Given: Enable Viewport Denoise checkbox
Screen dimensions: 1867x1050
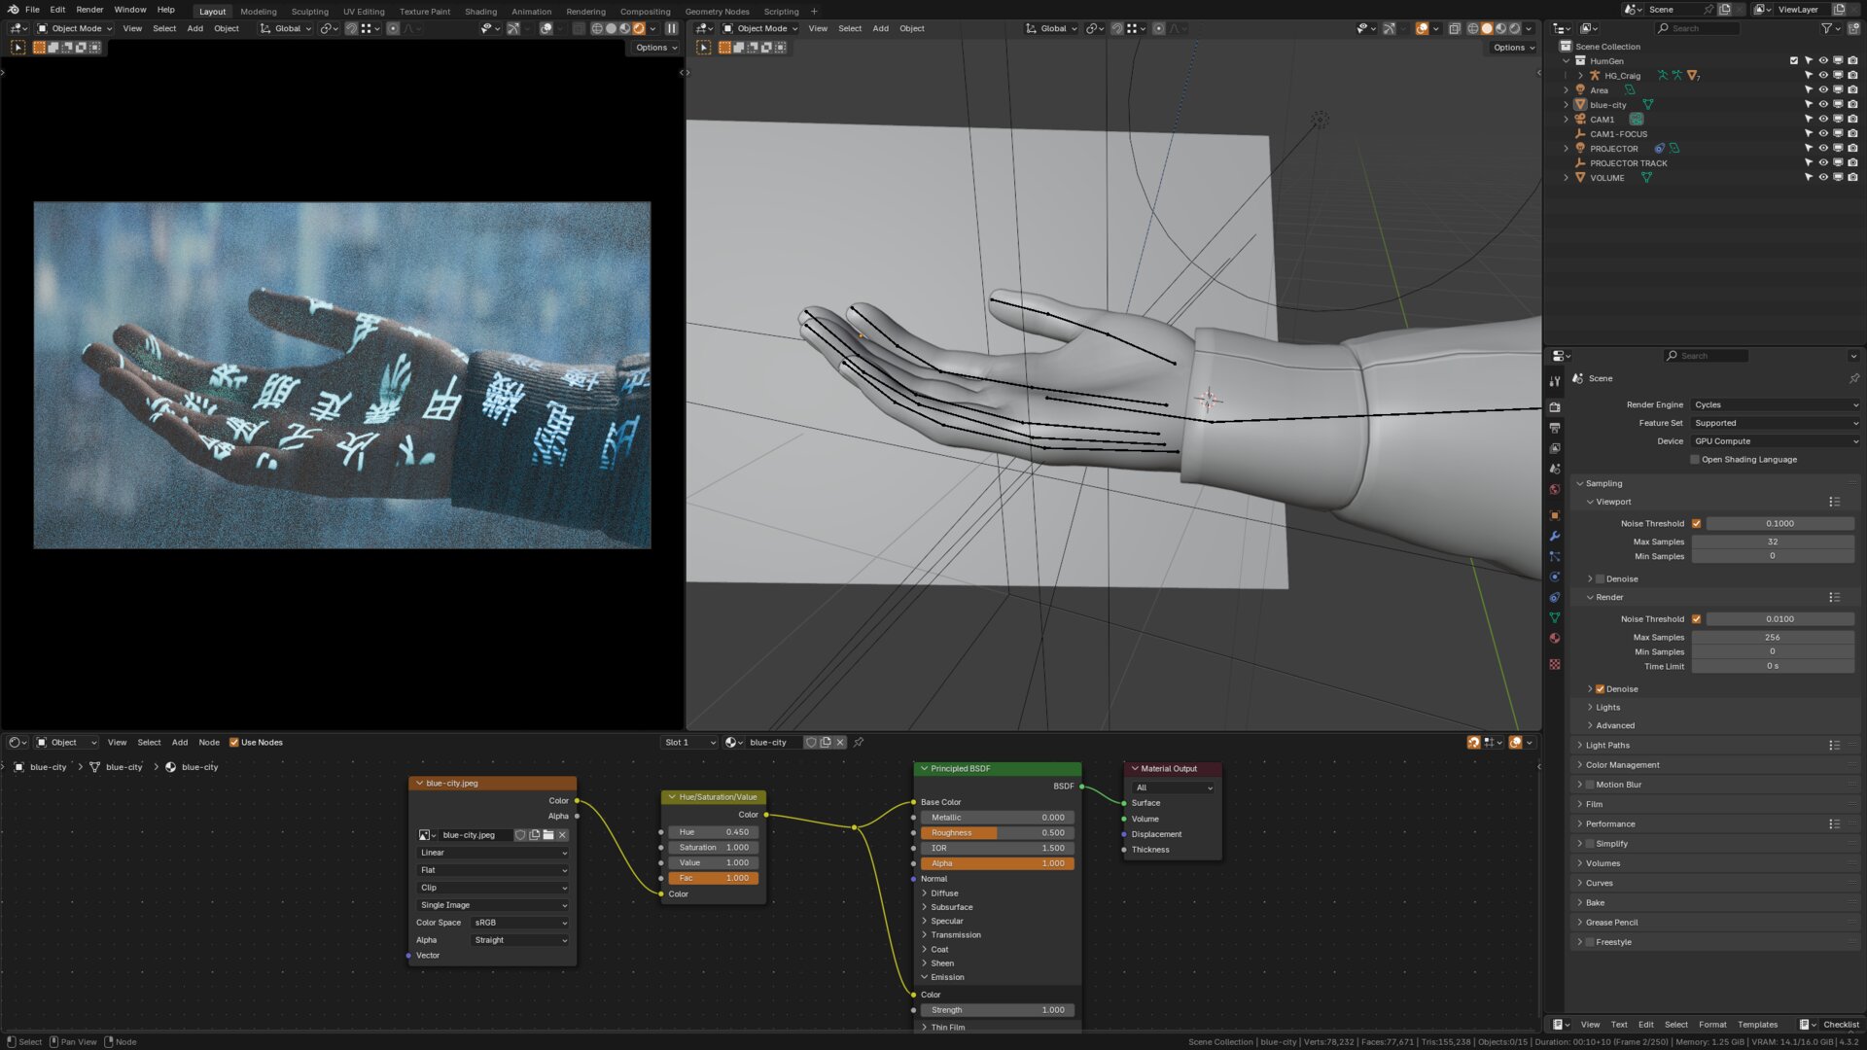Looking at the screenshot, I should (1601, 578).
